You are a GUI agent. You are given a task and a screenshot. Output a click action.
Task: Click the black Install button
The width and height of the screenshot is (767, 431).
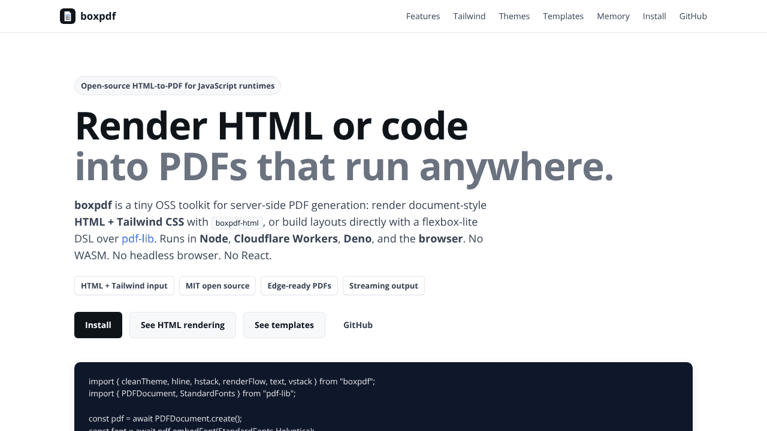click(98, 325)
